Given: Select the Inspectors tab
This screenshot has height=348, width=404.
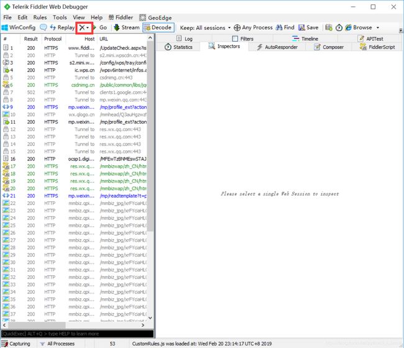Looking at the screenshot, I should (224, 47).
